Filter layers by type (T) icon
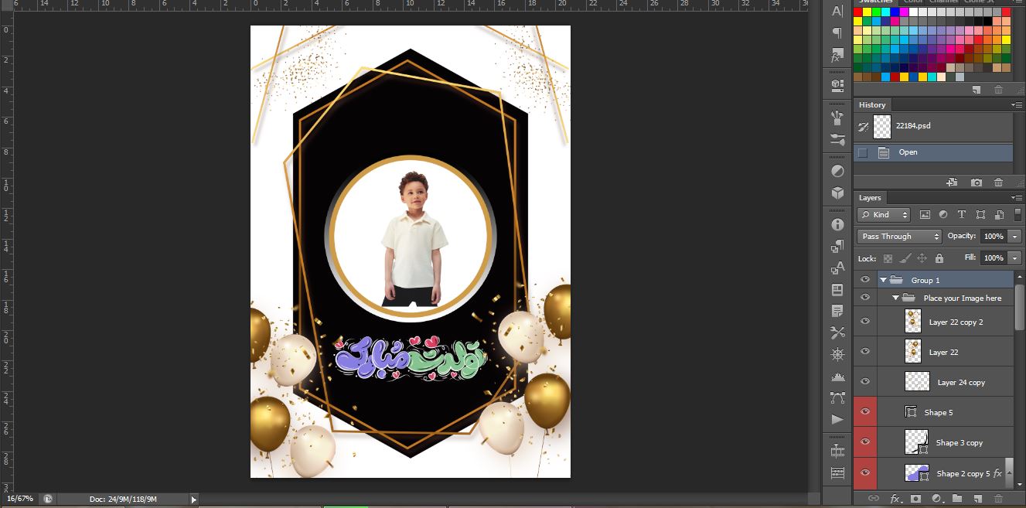Viewport: 1026px width, 508px height. pyautogui.click(x=962, y=215)
